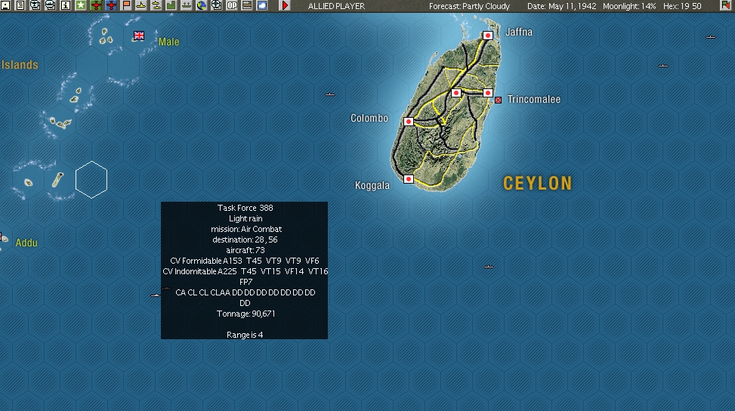Click 'Forecast: Partly Cloudy' status text
735x411 pixels.
click(469, 6)
